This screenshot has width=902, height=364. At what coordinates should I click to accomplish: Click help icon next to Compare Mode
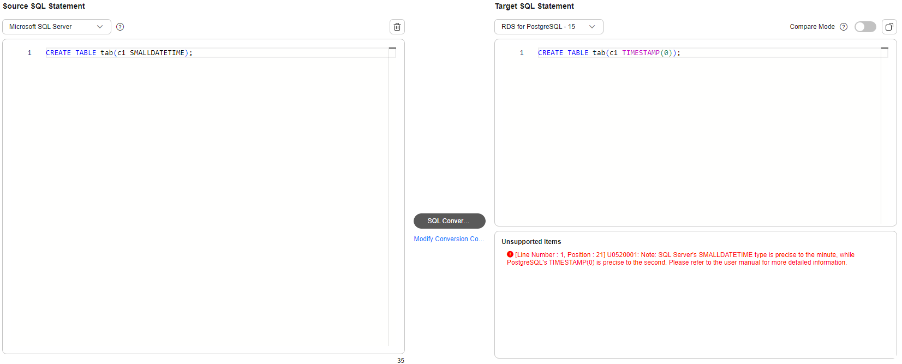[844, 27]
